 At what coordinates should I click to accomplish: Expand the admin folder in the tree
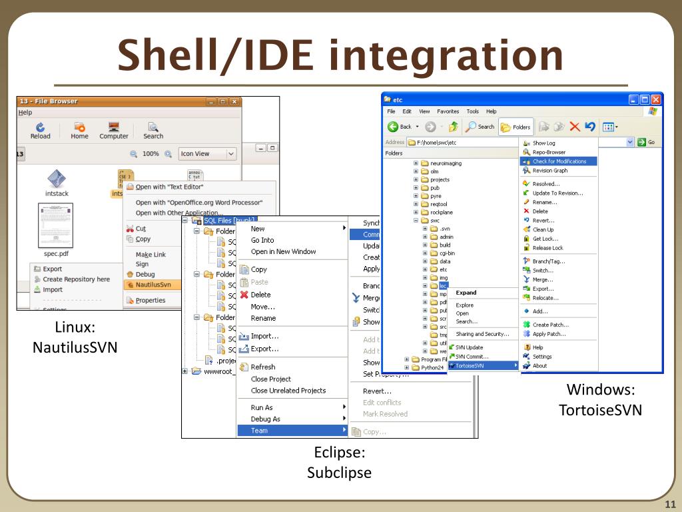tap(425, 237)
